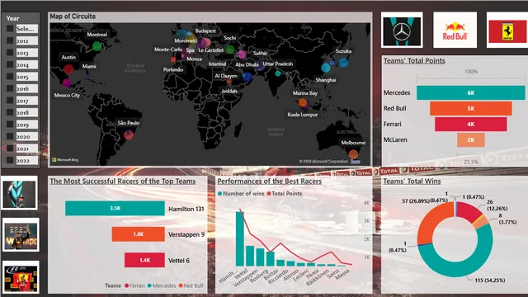
Task: Click the Verstappen driver photo thumbnail
Action: pos(21,235)
